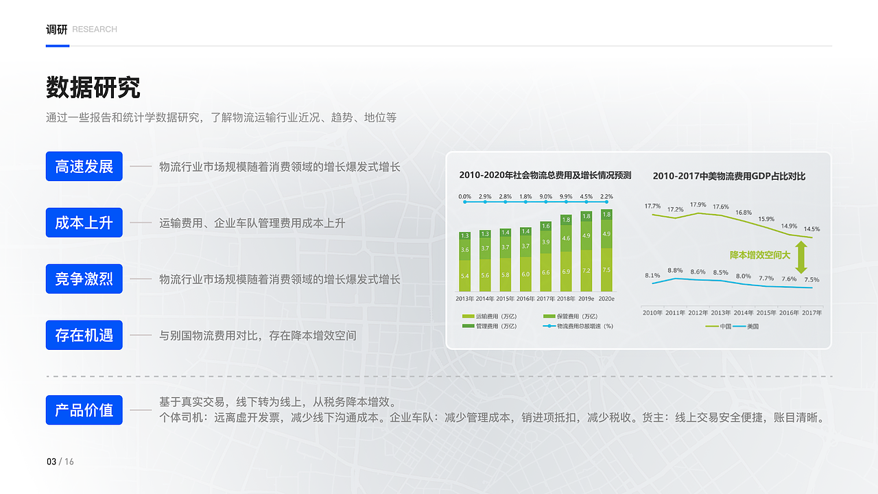Click the 7.2 value in the 2019e bar
This screenshot has width=878, height=494.
[x=586, y=271]
